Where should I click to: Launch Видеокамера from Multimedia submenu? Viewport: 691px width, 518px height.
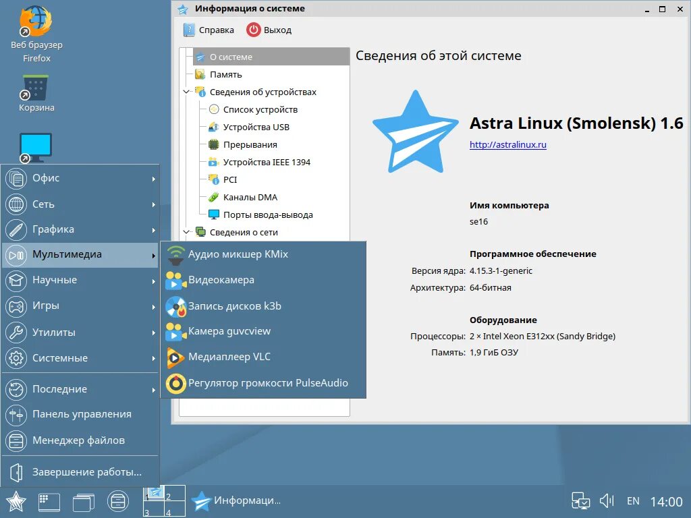264,280
